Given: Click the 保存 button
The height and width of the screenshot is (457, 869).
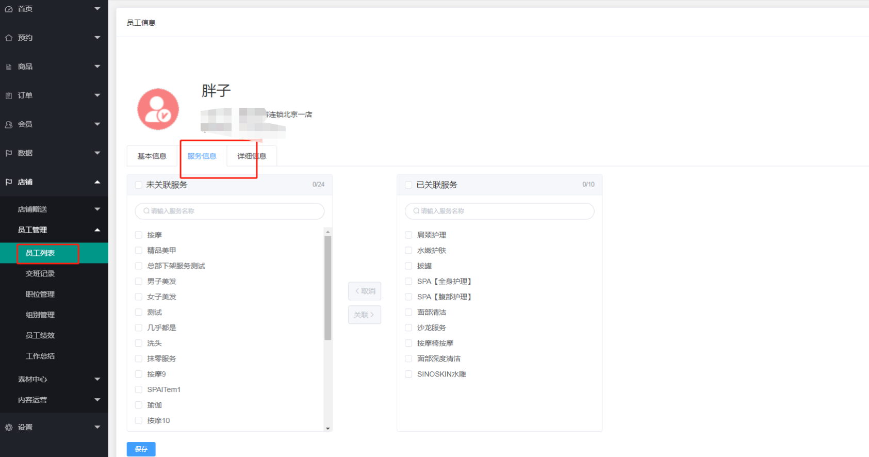Looking at the screenshot, I should [x=141, y=449].
